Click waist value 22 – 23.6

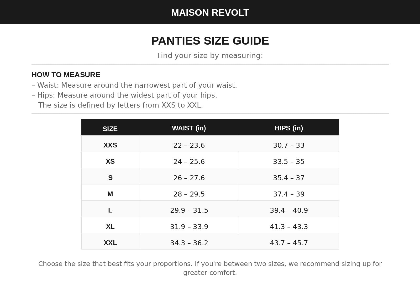pos(189,145)
